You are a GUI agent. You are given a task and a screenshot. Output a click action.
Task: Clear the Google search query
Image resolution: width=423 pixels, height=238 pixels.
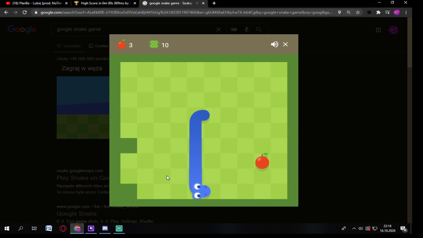[218, 29]
